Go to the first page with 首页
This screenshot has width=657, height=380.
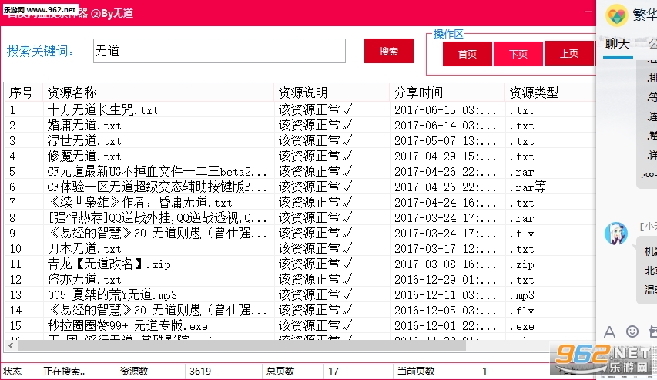coord(468,54)
